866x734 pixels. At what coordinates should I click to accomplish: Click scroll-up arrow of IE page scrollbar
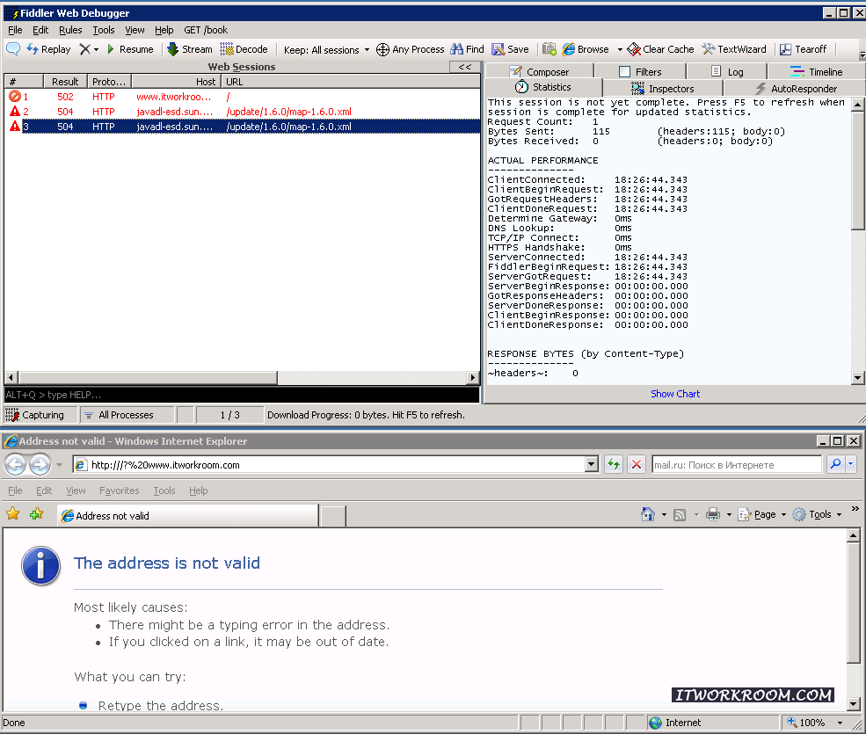tap(854, 535)
